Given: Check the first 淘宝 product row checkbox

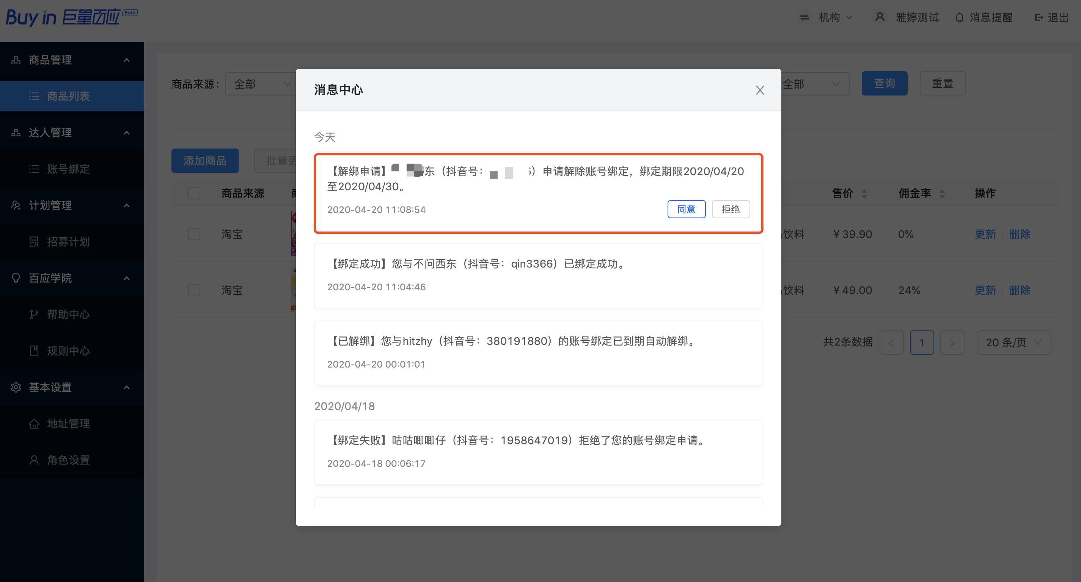Looking at the screenshot, I should pos(194,234).
